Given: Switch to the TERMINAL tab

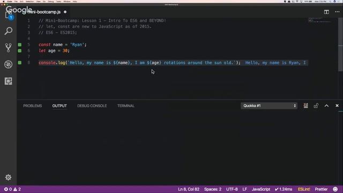Looking at the screenshot, I should click(x=126, y=106).
